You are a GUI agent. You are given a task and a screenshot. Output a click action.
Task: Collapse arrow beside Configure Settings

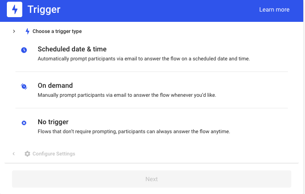14,154
